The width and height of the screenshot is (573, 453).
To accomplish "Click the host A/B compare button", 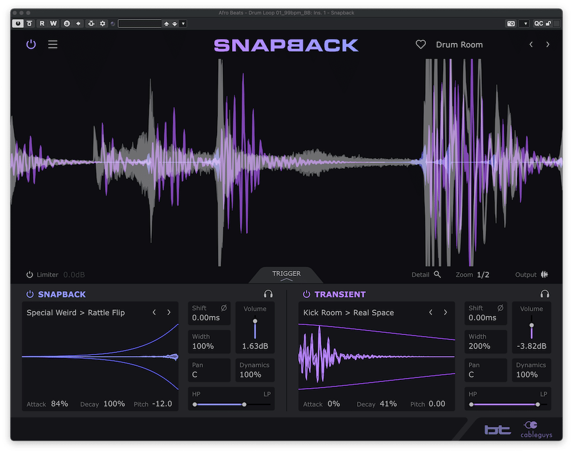I will 67,23.
